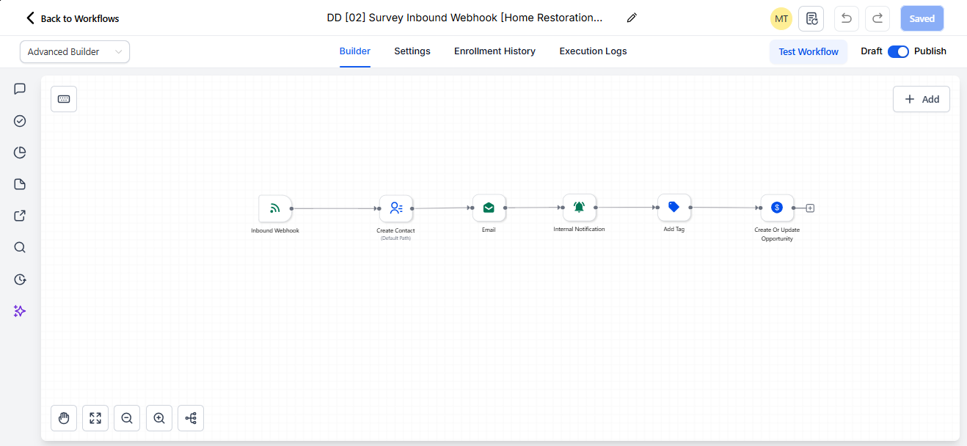Viewport: 967px width, 446px height.
Task: Select the Create Or Update Opportunity node
Action: point(777,208)
